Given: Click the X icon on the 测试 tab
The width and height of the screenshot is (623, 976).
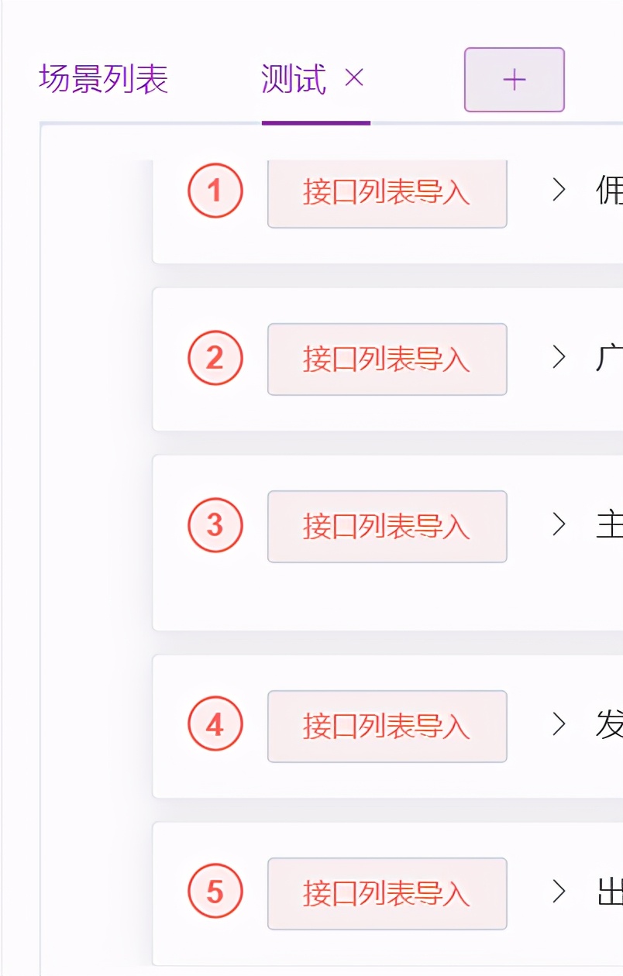Looking at the screenshot, I should tap(353, 77).
